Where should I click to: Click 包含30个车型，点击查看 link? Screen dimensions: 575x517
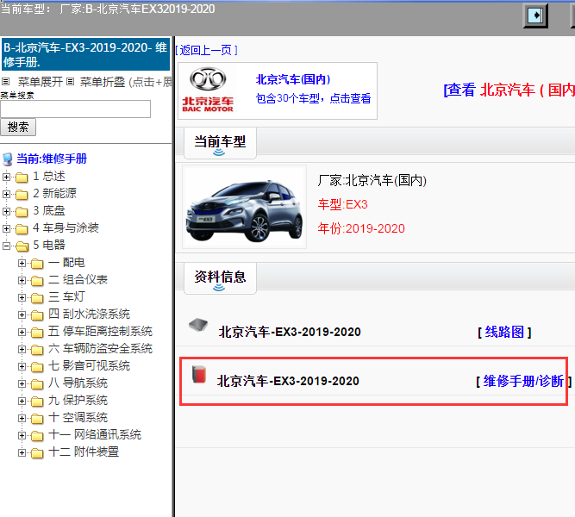313,98
